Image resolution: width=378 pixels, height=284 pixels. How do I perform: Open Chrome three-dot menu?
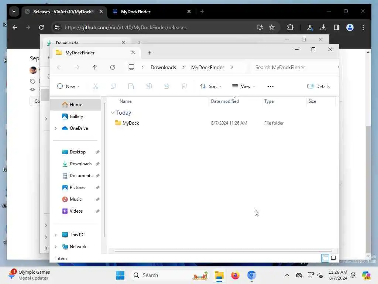point(363,27)
